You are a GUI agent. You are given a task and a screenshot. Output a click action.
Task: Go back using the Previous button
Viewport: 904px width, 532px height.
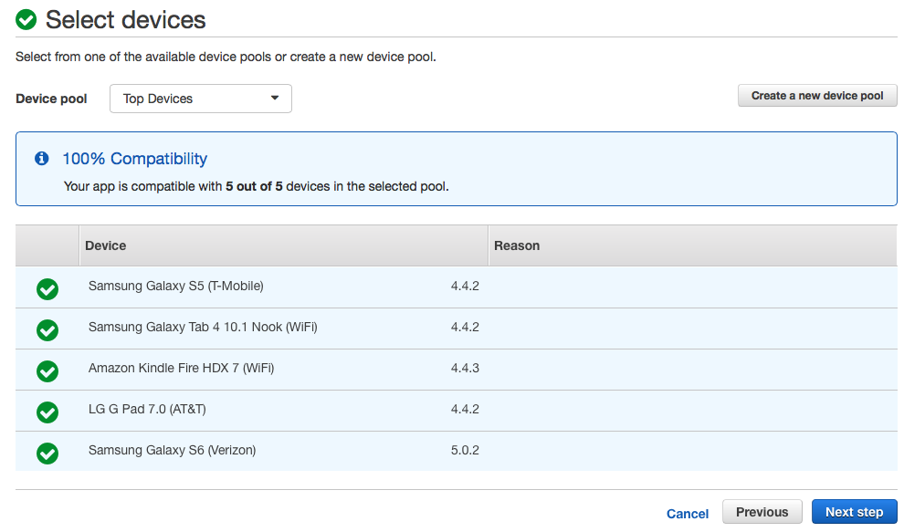[x=762, y=512]
